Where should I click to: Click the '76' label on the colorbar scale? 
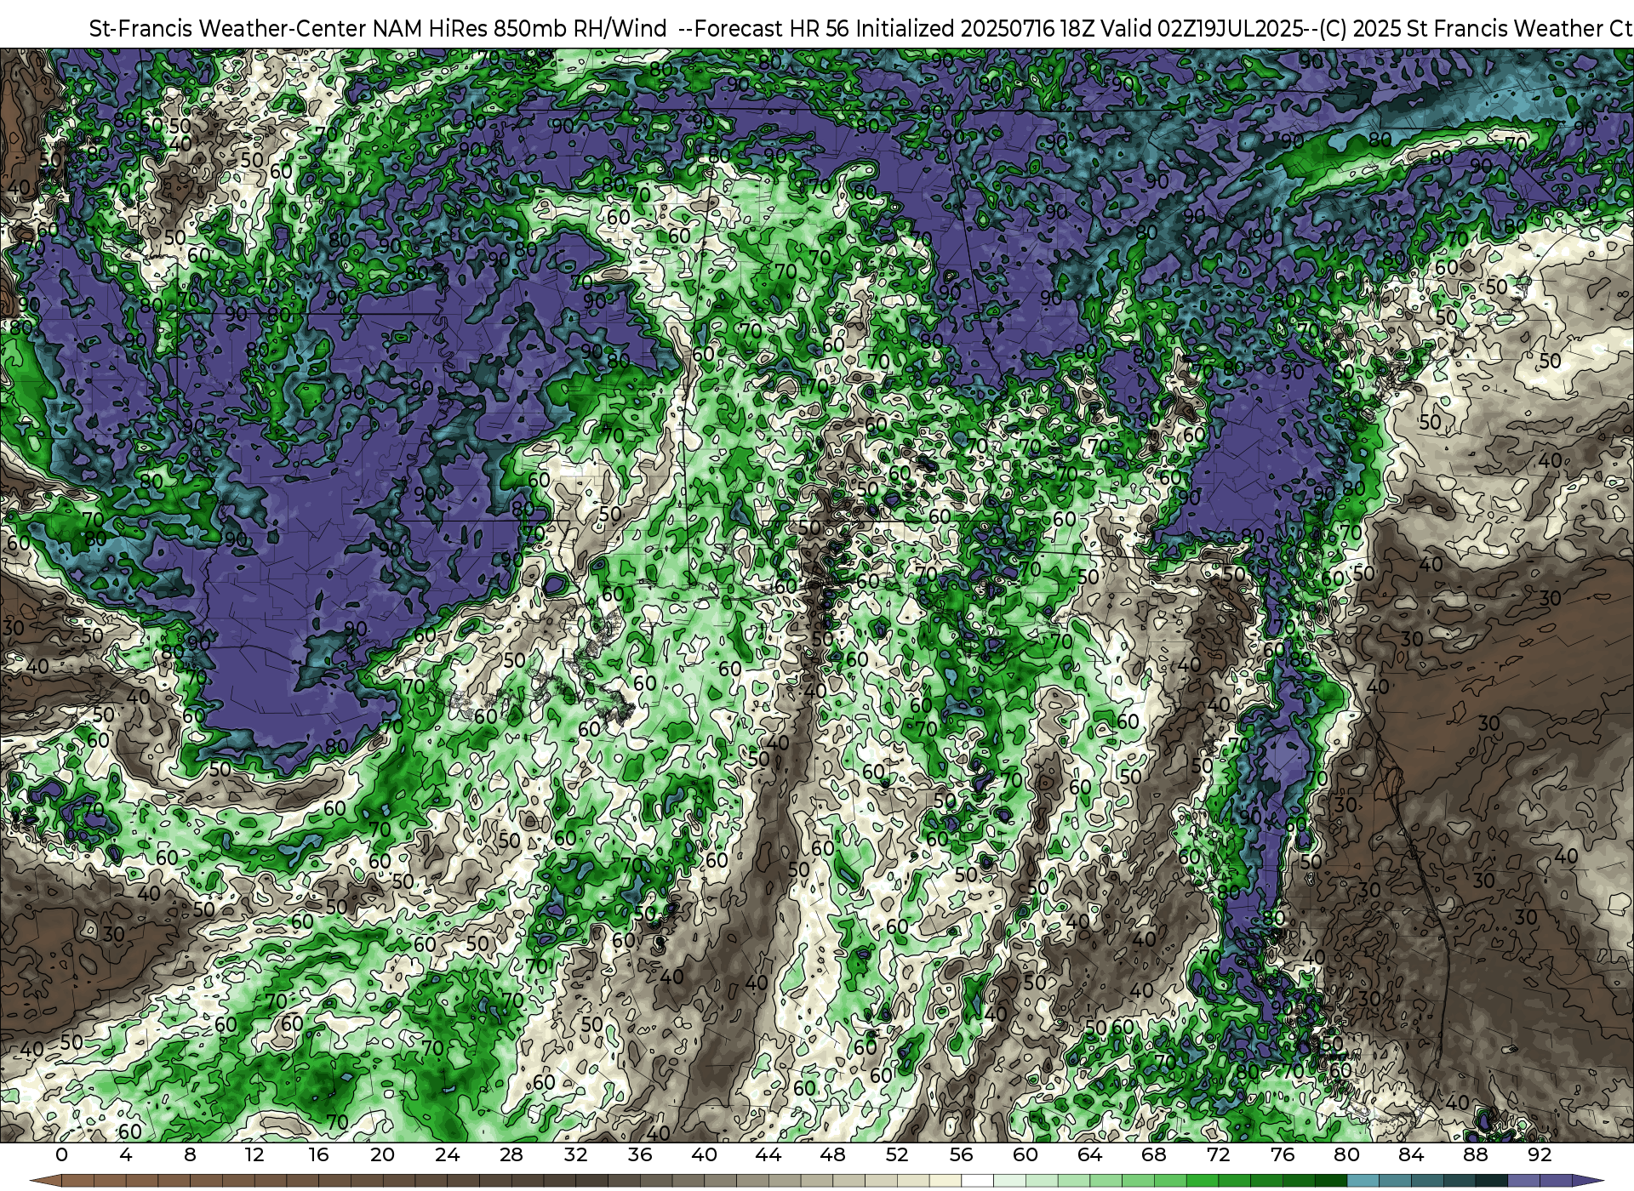pos(1283,1155)
